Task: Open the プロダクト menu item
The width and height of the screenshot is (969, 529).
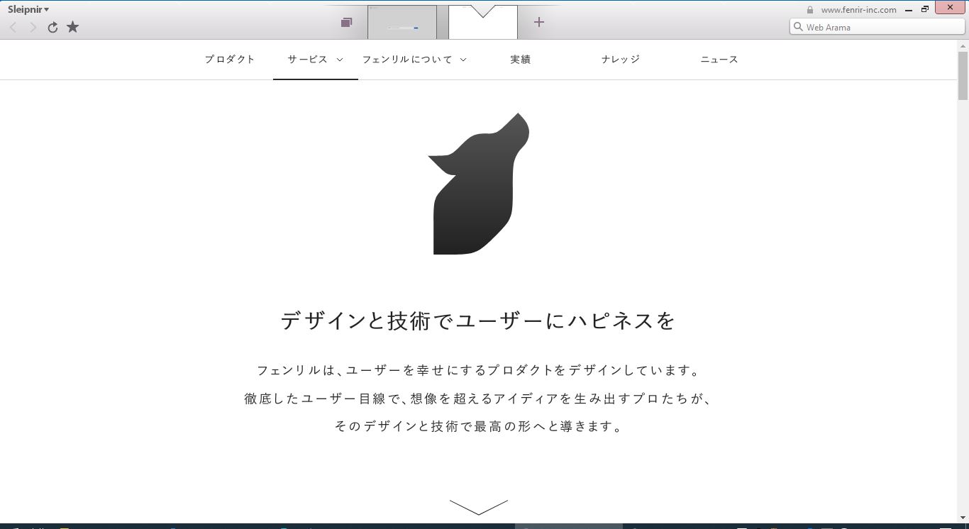Action: [230, 60]
